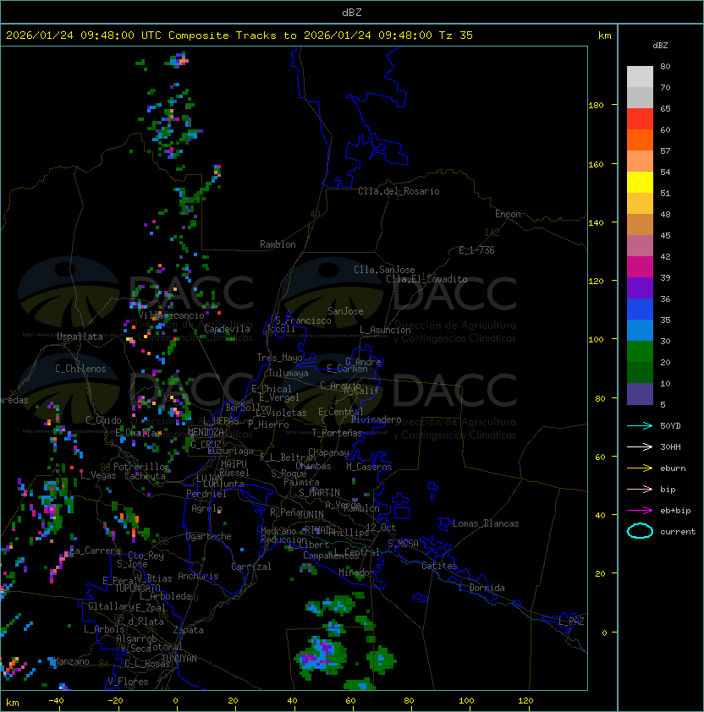Click the '180' vertical axis tick label
Screen dimensions: 704x712
(596, 106)
